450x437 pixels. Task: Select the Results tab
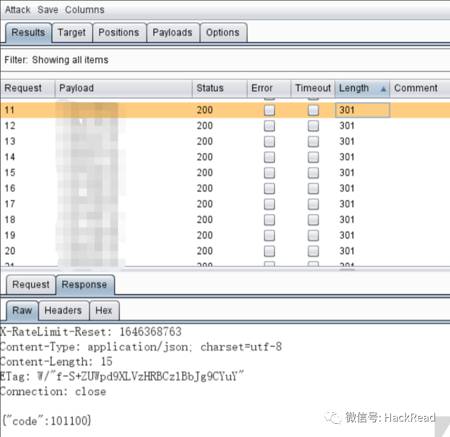(28, 32)
